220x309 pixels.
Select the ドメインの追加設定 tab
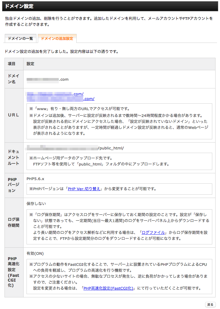[57, 39]
